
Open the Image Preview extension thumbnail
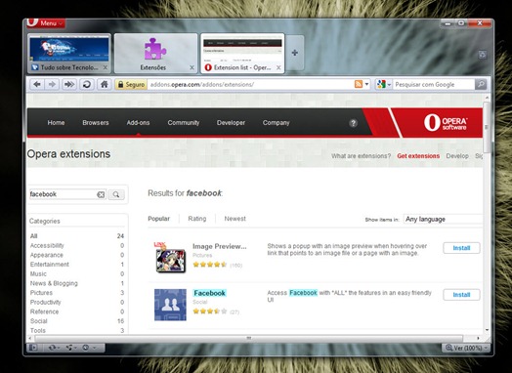[x=170, y=258]
